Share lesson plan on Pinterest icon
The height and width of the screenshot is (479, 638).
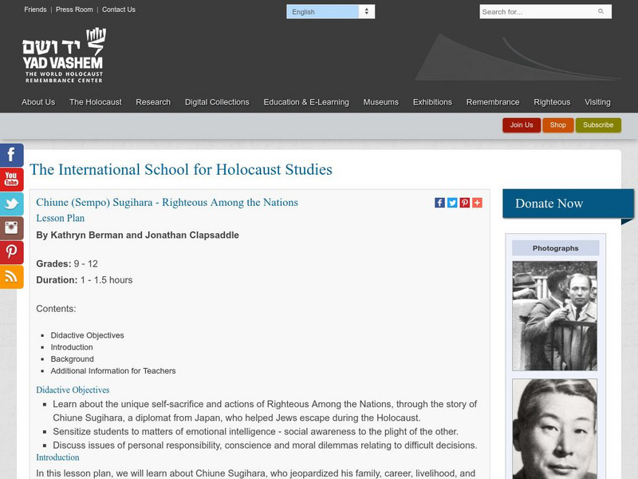(465, 203)
